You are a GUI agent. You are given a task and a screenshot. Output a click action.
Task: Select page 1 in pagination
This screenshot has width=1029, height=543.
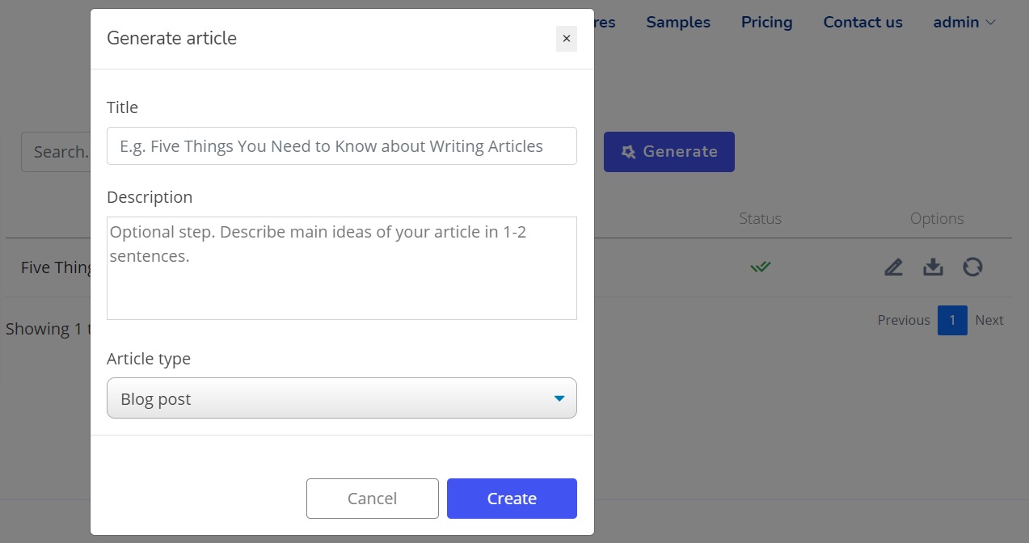[952, 320]
